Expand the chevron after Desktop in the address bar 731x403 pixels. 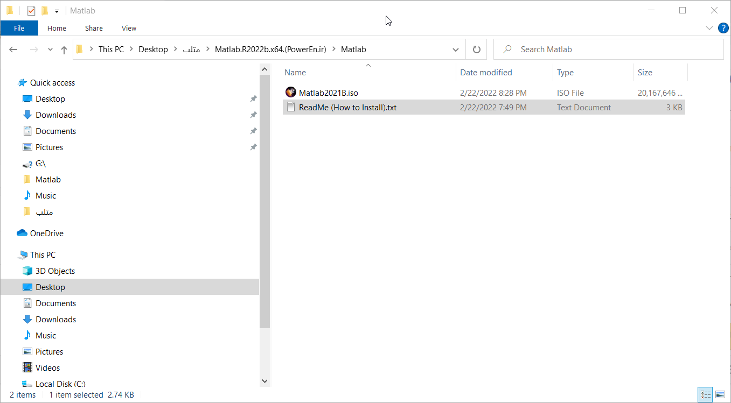(176, 50)
